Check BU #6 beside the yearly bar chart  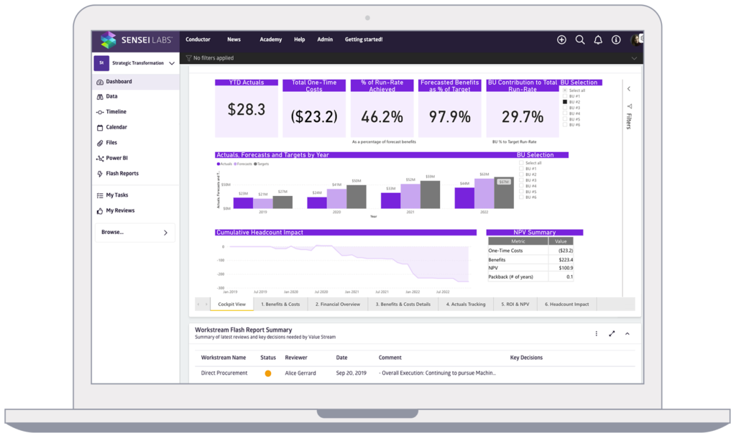522,197
